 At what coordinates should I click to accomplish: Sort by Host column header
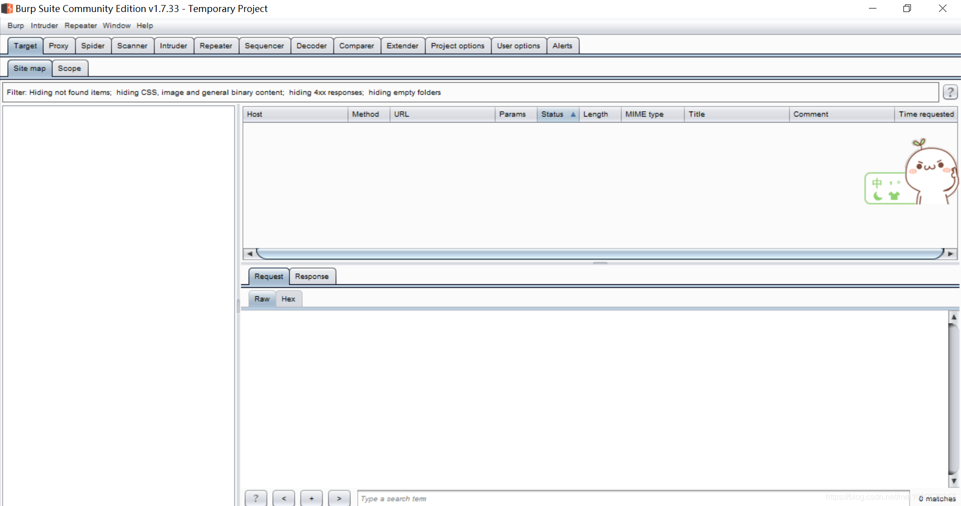click(295, 114)
